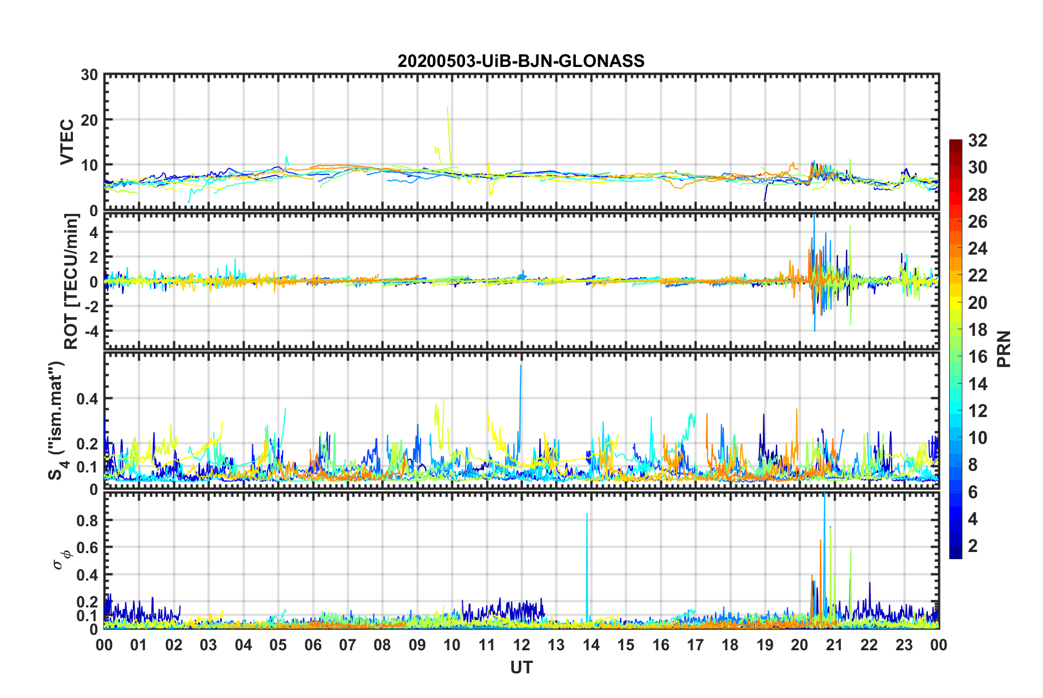Viewport: 1043px width, 698px height.
Task: Click colorbar tick value 12
Action: pos(978,410)
